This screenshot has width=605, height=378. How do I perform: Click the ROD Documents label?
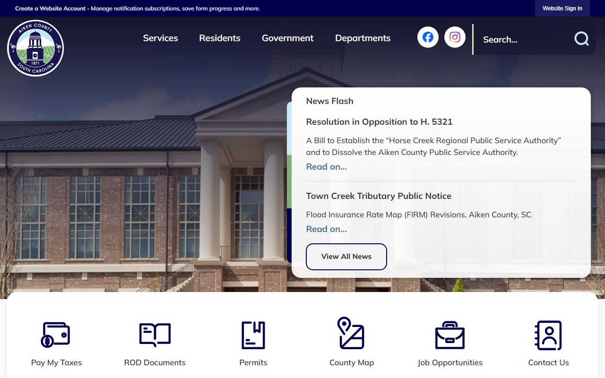pos(155,363)
